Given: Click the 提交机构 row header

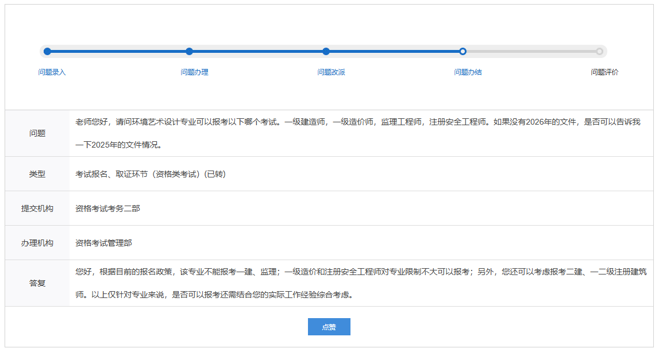Looking at the screenshot, I should (x=37, y=208).
